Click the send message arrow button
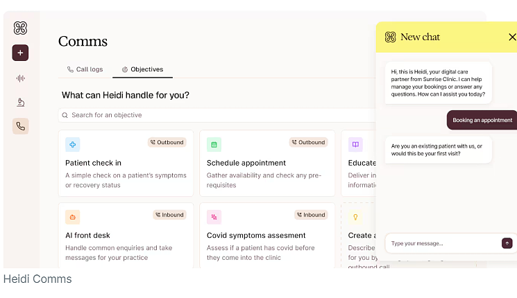Image resolution: width=517 pixels, height=298 pixels. 507,243
